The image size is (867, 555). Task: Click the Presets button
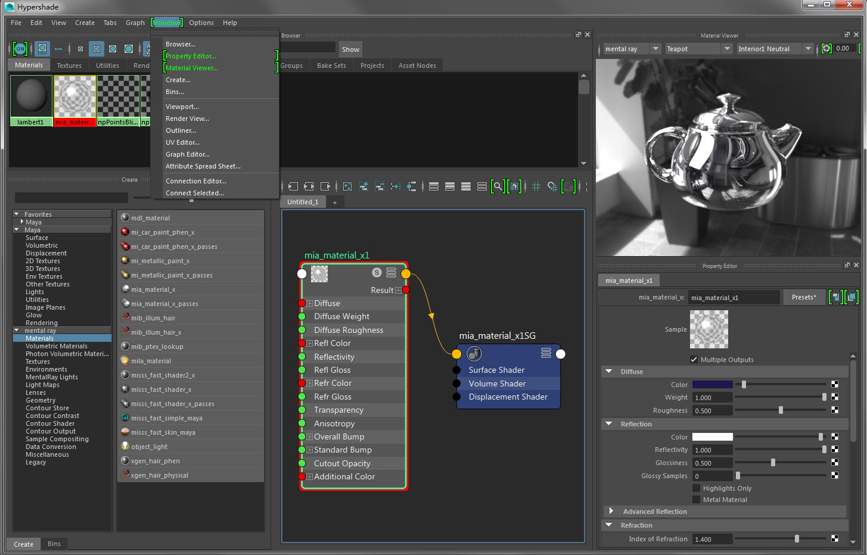(804, 297)
